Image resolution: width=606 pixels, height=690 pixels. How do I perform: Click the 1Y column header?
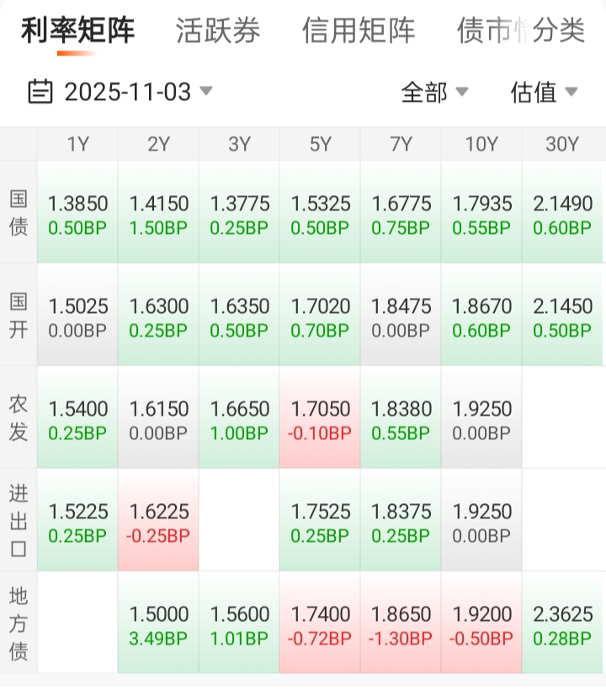click(x=77, y=144)
